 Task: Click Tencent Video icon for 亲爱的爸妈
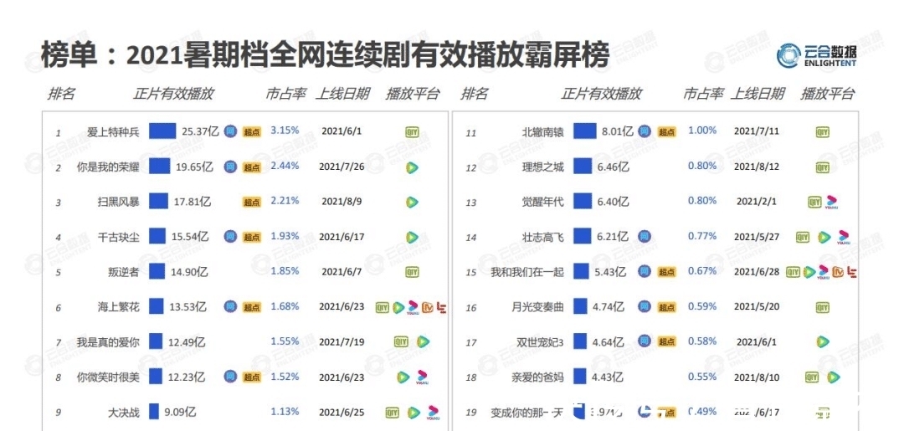833,377
